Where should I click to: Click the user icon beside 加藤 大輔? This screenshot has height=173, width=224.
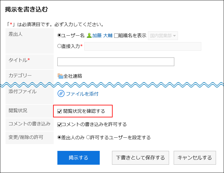click(x=89, y=35)
